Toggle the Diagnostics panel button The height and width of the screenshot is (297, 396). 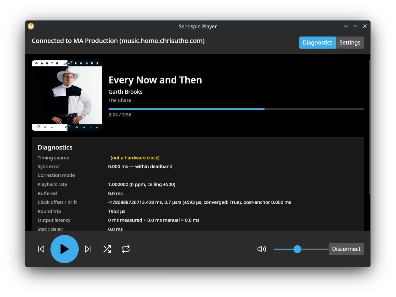[x=317, y=43]
